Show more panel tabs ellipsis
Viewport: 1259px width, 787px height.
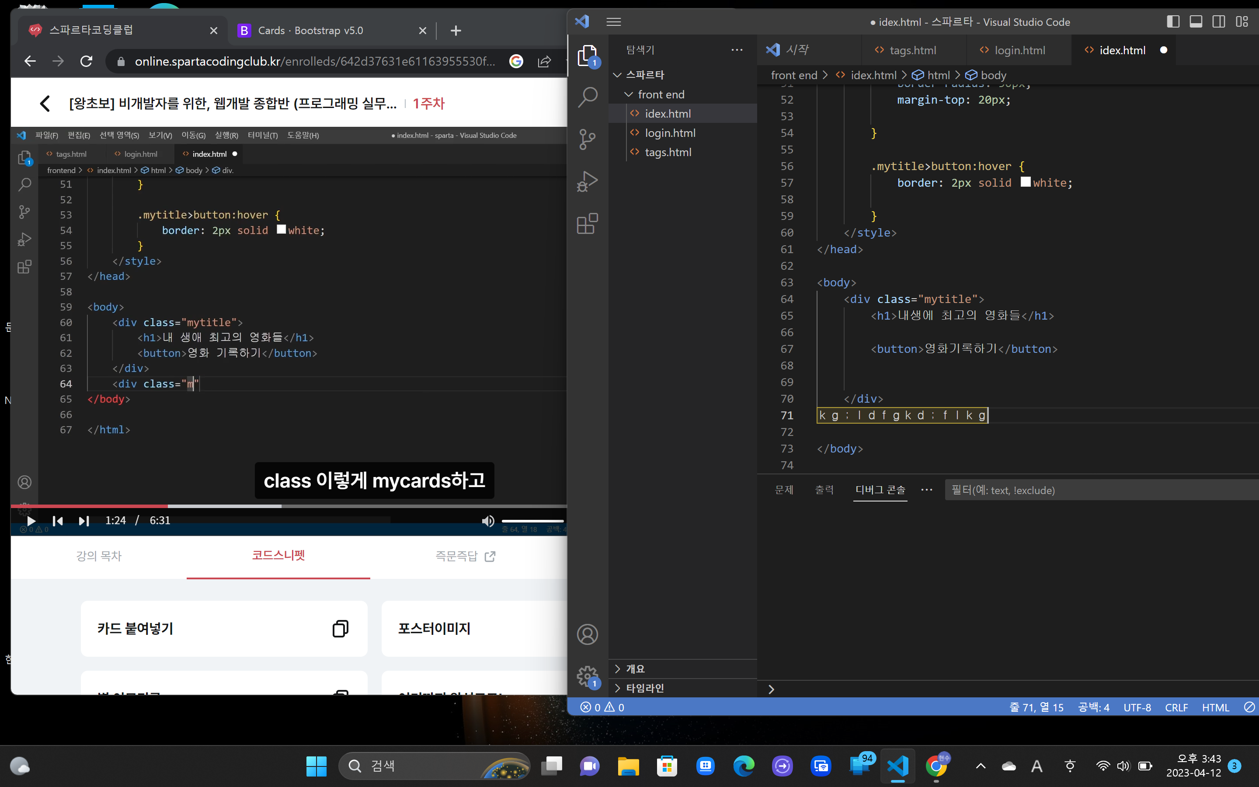click(927, 490)
